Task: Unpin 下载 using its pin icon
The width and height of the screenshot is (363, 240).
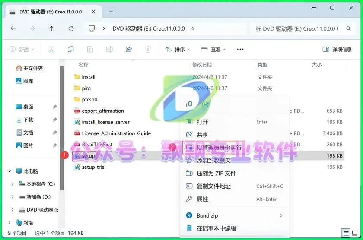Action: tap(54, 120)
